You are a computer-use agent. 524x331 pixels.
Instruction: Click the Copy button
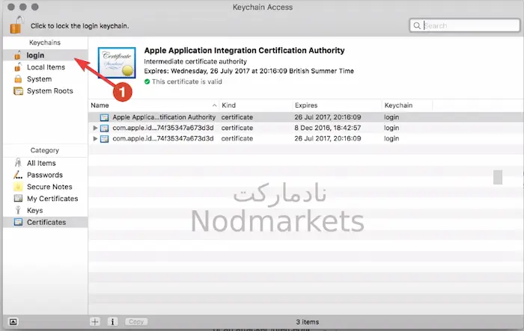(x=136, y=321)
